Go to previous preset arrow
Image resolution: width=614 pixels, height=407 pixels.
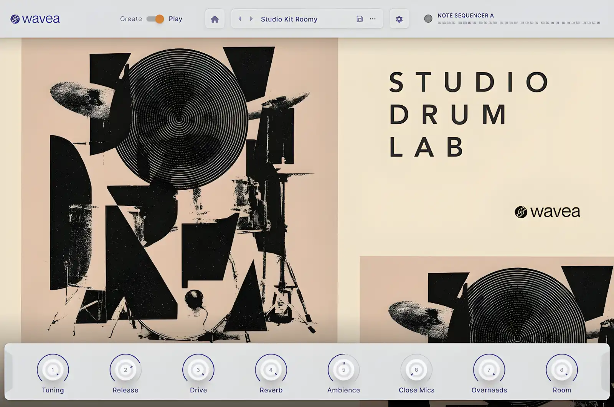click(240, 19)
